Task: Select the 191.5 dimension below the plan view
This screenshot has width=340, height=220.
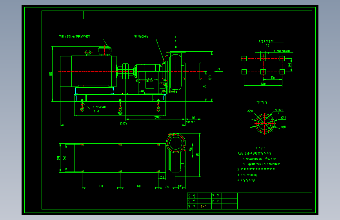Action: (x=180, y=186)
